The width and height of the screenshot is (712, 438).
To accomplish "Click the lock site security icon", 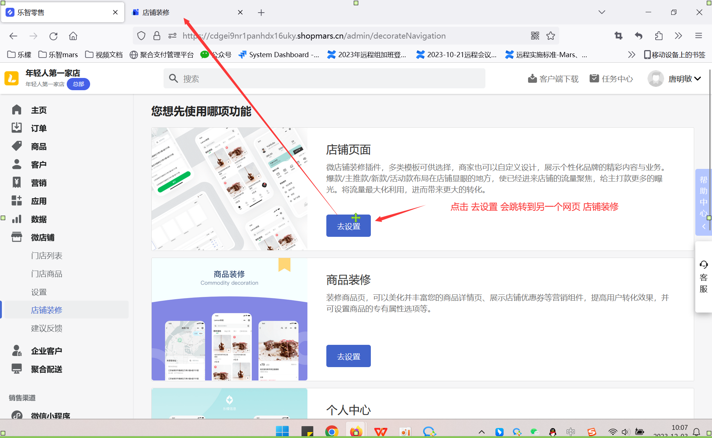I will tap(157, 36).
